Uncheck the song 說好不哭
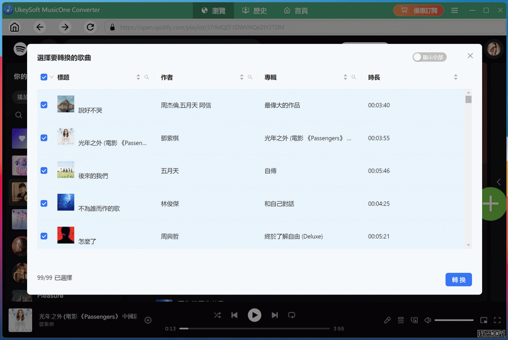Viewport: 508px width, 340px height. tap(44, 105)
